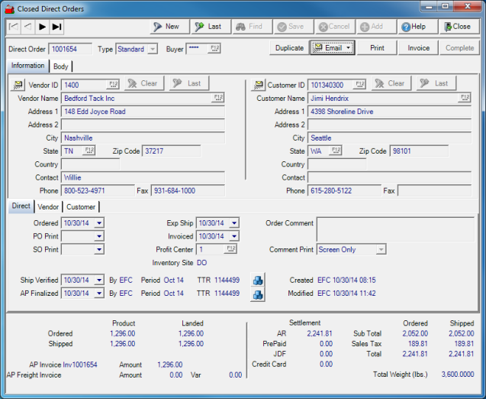The height and width of the screenshot is (399, 486).
Task: Click the Customer ID email envelope icon
Action: point(259,85)
